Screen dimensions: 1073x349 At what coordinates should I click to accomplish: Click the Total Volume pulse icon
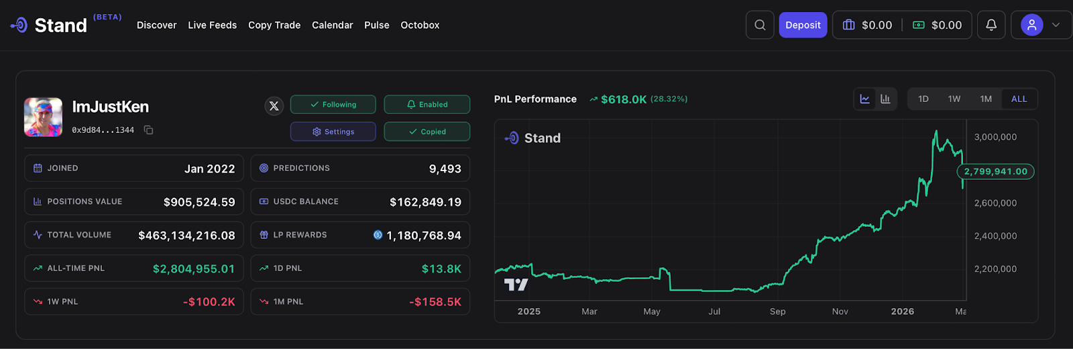pyautogui.click(x=38, y=235)
